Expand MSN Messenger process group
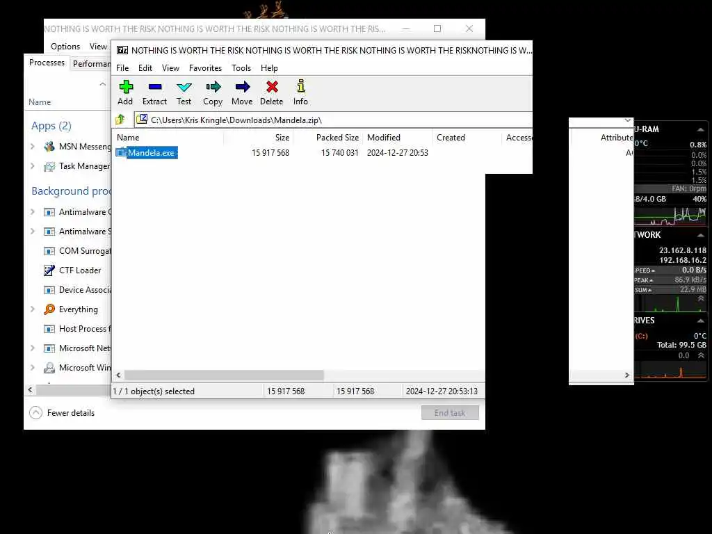The image size is (712, 534). 32,146
